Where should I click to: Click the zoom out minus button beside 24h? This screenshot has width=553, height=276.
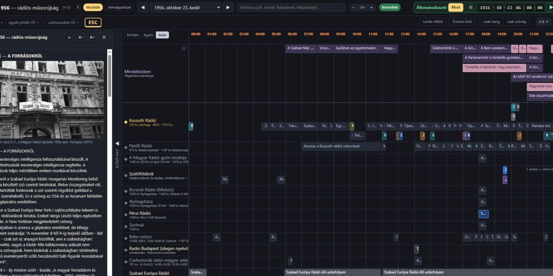point(353,7)
